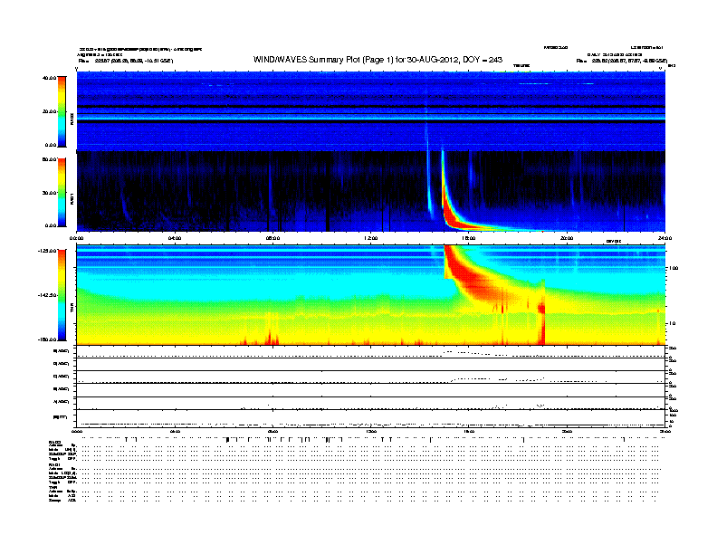Click the 100 frequency label beside TNR panel
This screenshot has height=554, width=717.
674,268
